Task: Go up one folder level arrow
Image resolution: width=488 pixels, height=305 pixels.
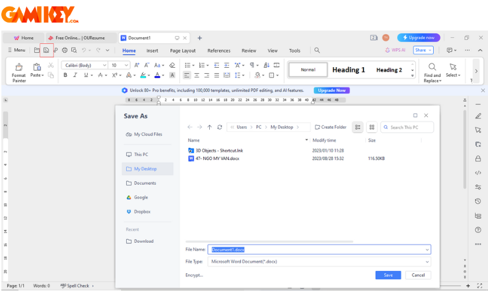Action: pyautogui.click(x=209, y=127)
